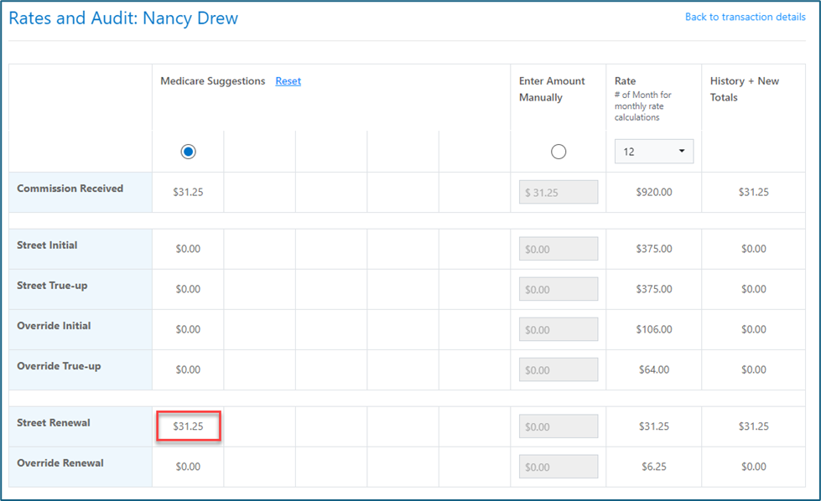Click the History + New Totals column header

(744, 89)
